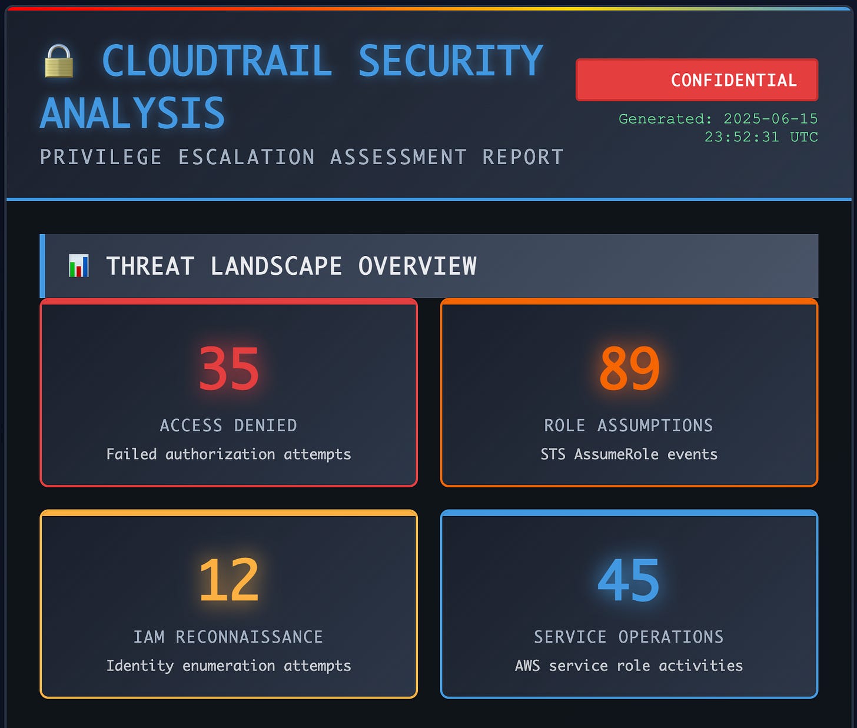Click the blue 45 count value
This screenshot has height=728, width=857.
tap(629, 581)
